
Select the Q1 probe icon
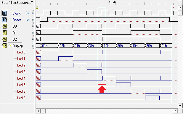(x=5, y=33)
